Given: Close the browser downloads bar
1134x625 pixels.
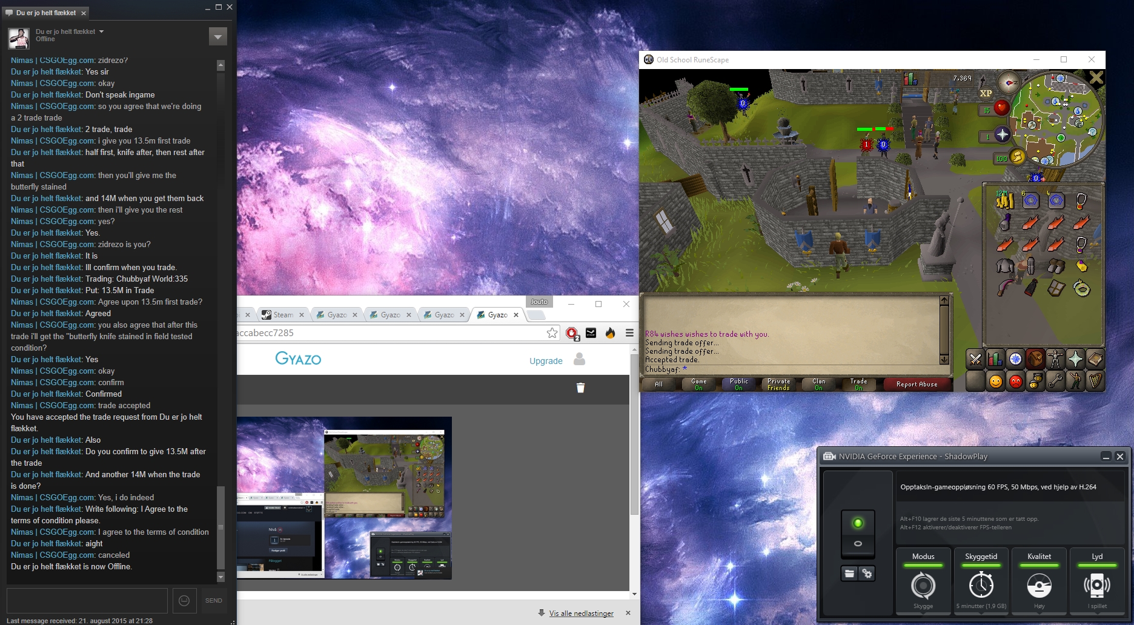Looking at the screenshot, I should [x=628, y=613].
